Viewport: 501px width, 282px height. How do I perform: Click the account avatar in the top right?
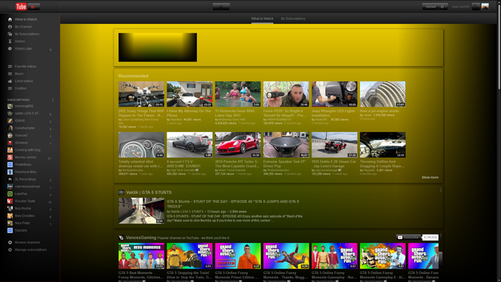[485, 7]
